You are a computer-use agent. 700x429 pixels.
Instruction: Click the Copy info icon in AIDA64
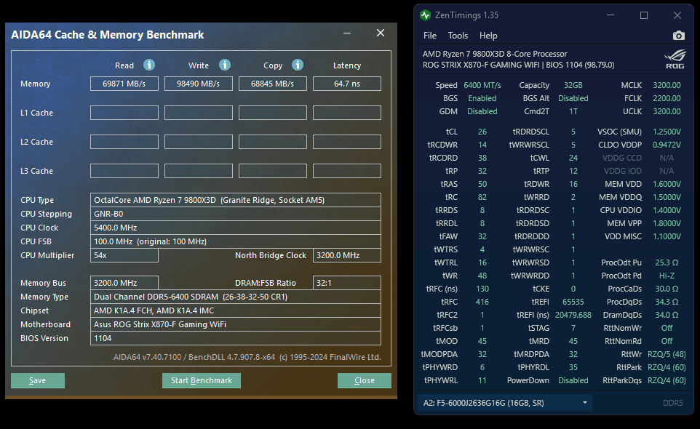point(298,65)
